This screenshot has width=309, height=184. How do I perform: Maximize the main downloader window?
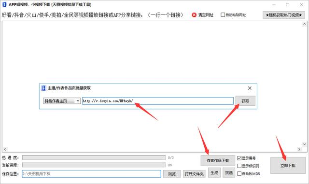(x=288, y=4)
